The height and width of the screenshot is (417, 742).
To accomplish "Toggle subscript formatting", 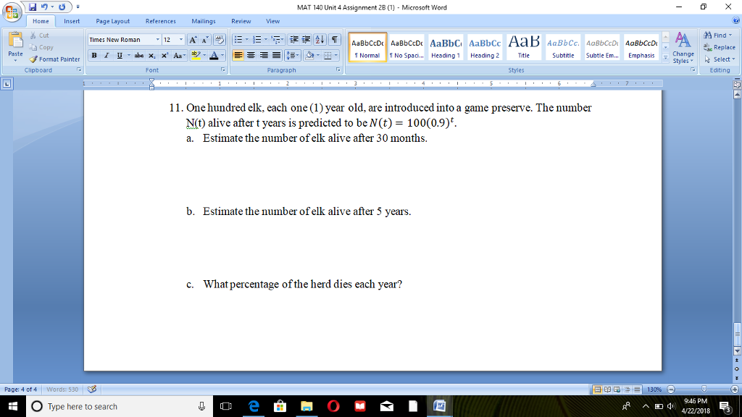I will pyautogui.click(x=151, y=55).
